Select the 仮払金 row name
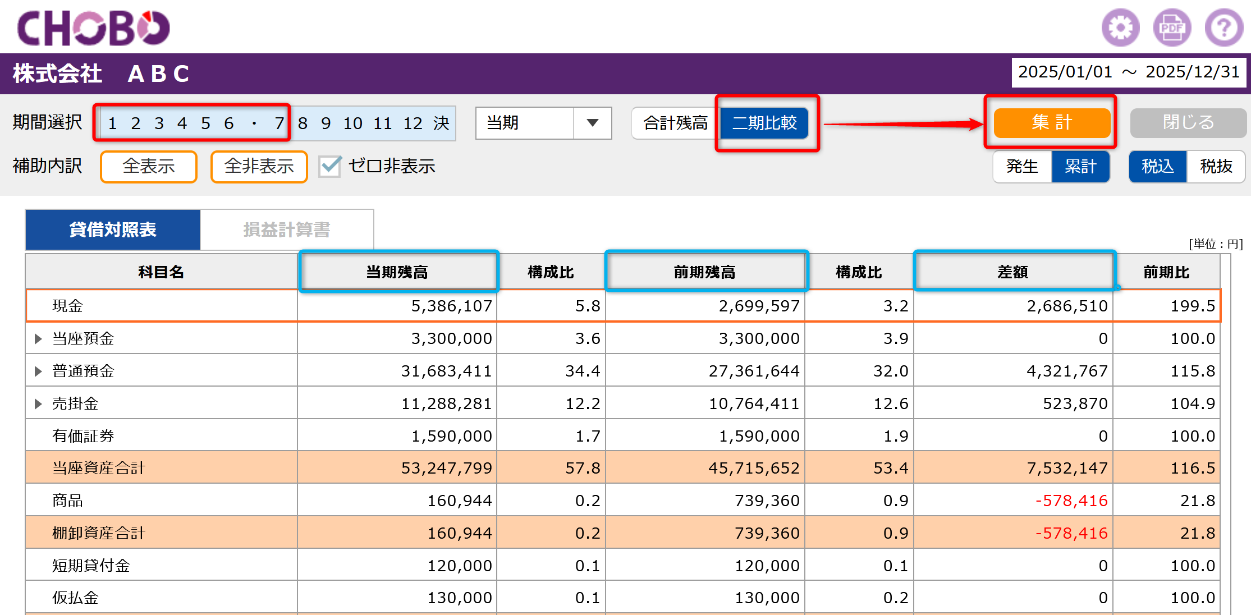 click(75, 598)
